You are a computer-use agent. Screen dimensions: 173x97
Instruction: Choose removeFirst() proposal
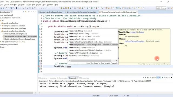click(x=93, y=39)
